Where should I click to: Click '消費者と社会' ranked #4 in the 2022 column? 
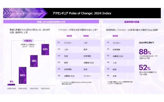click(x=89, y=63)
